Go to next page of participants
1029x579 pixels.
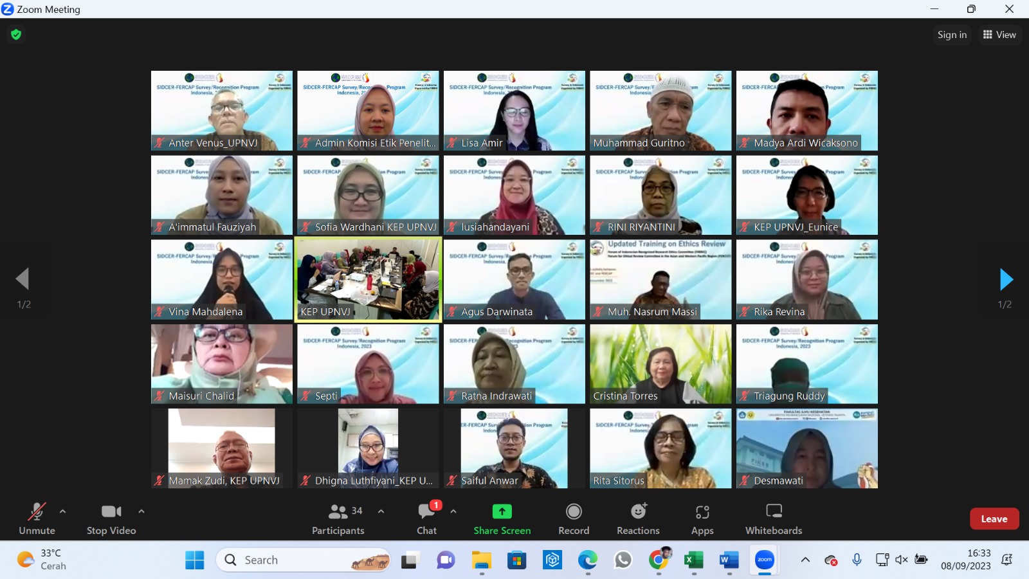click(x=1006, y=280)
